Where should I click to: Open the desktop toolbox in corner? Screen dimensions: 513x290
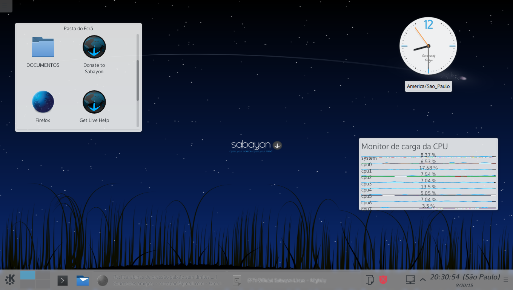(x=5, y=5)
